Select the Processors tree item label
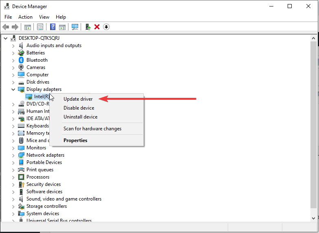319x233 pixels. (38, 177)
